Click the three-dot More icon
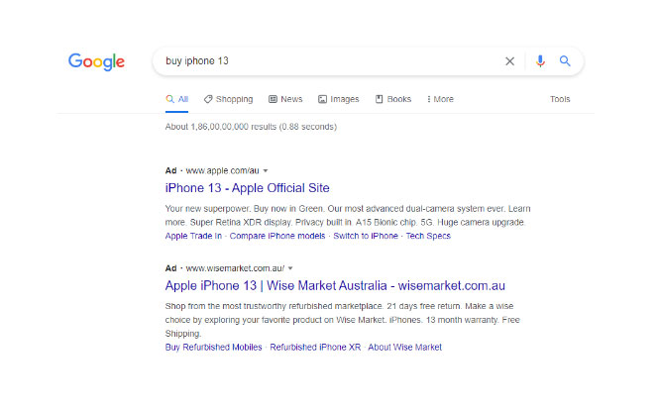 pyautogui.click(x=429, y=99)
